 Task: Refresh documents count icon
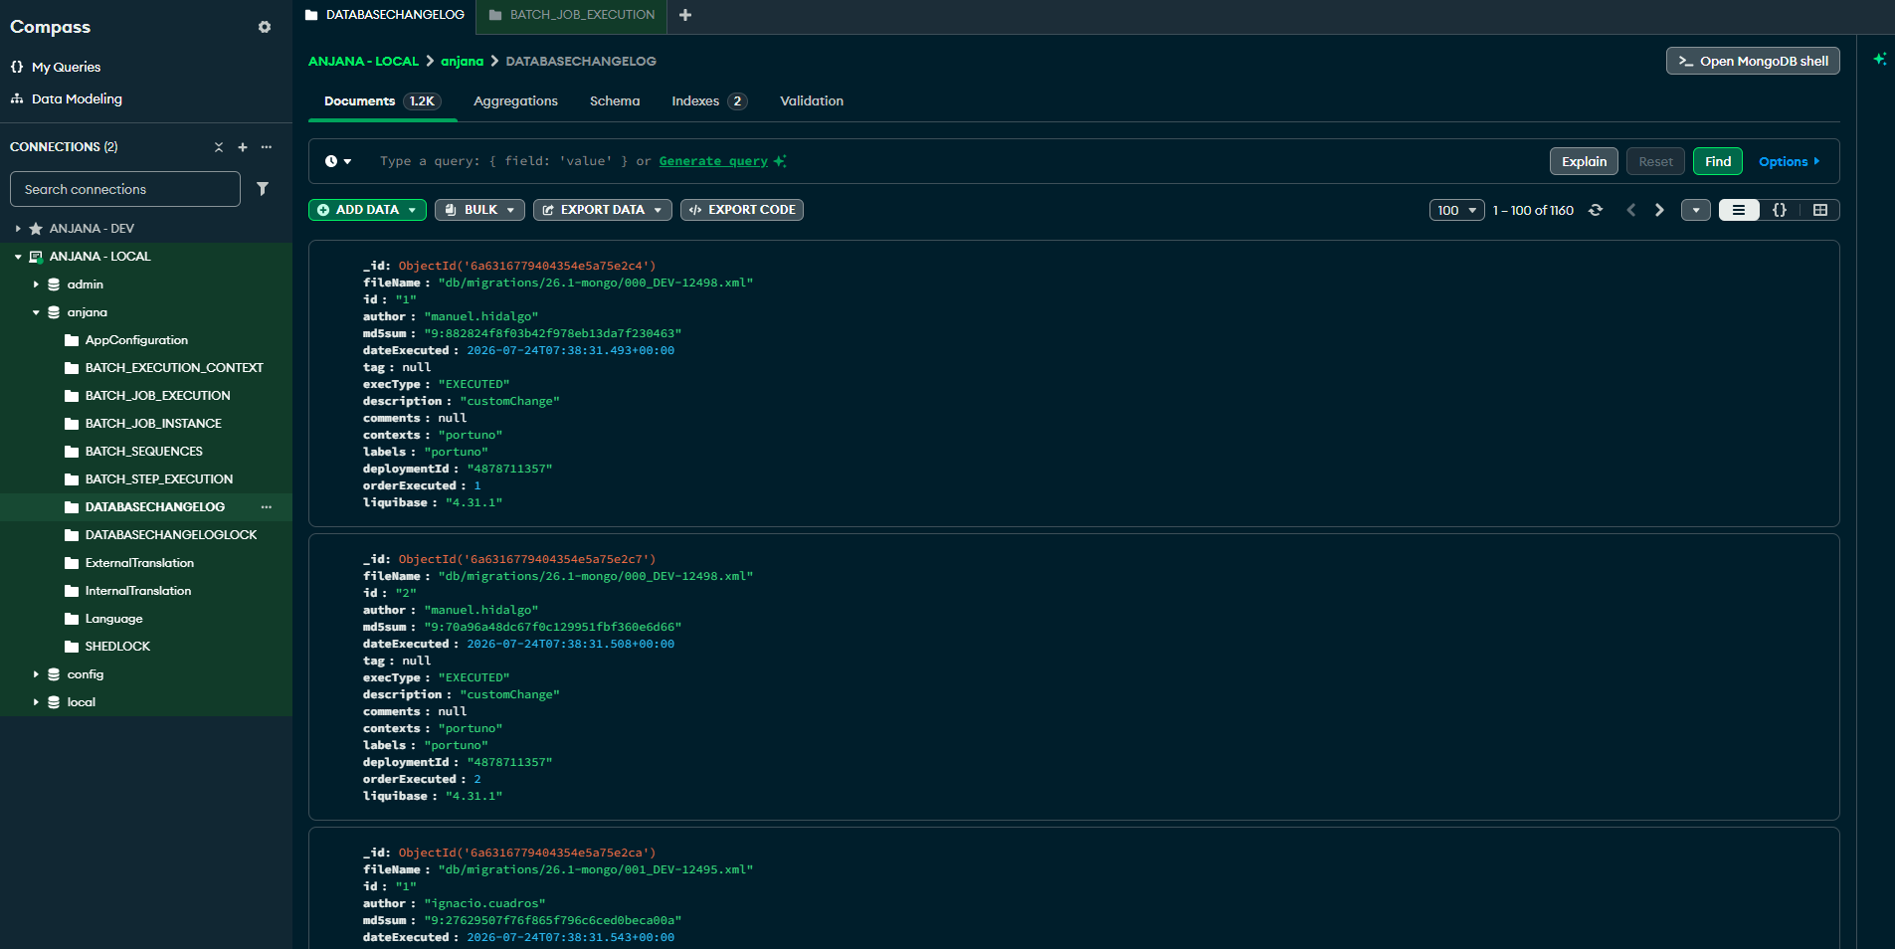pos(1596,210)
